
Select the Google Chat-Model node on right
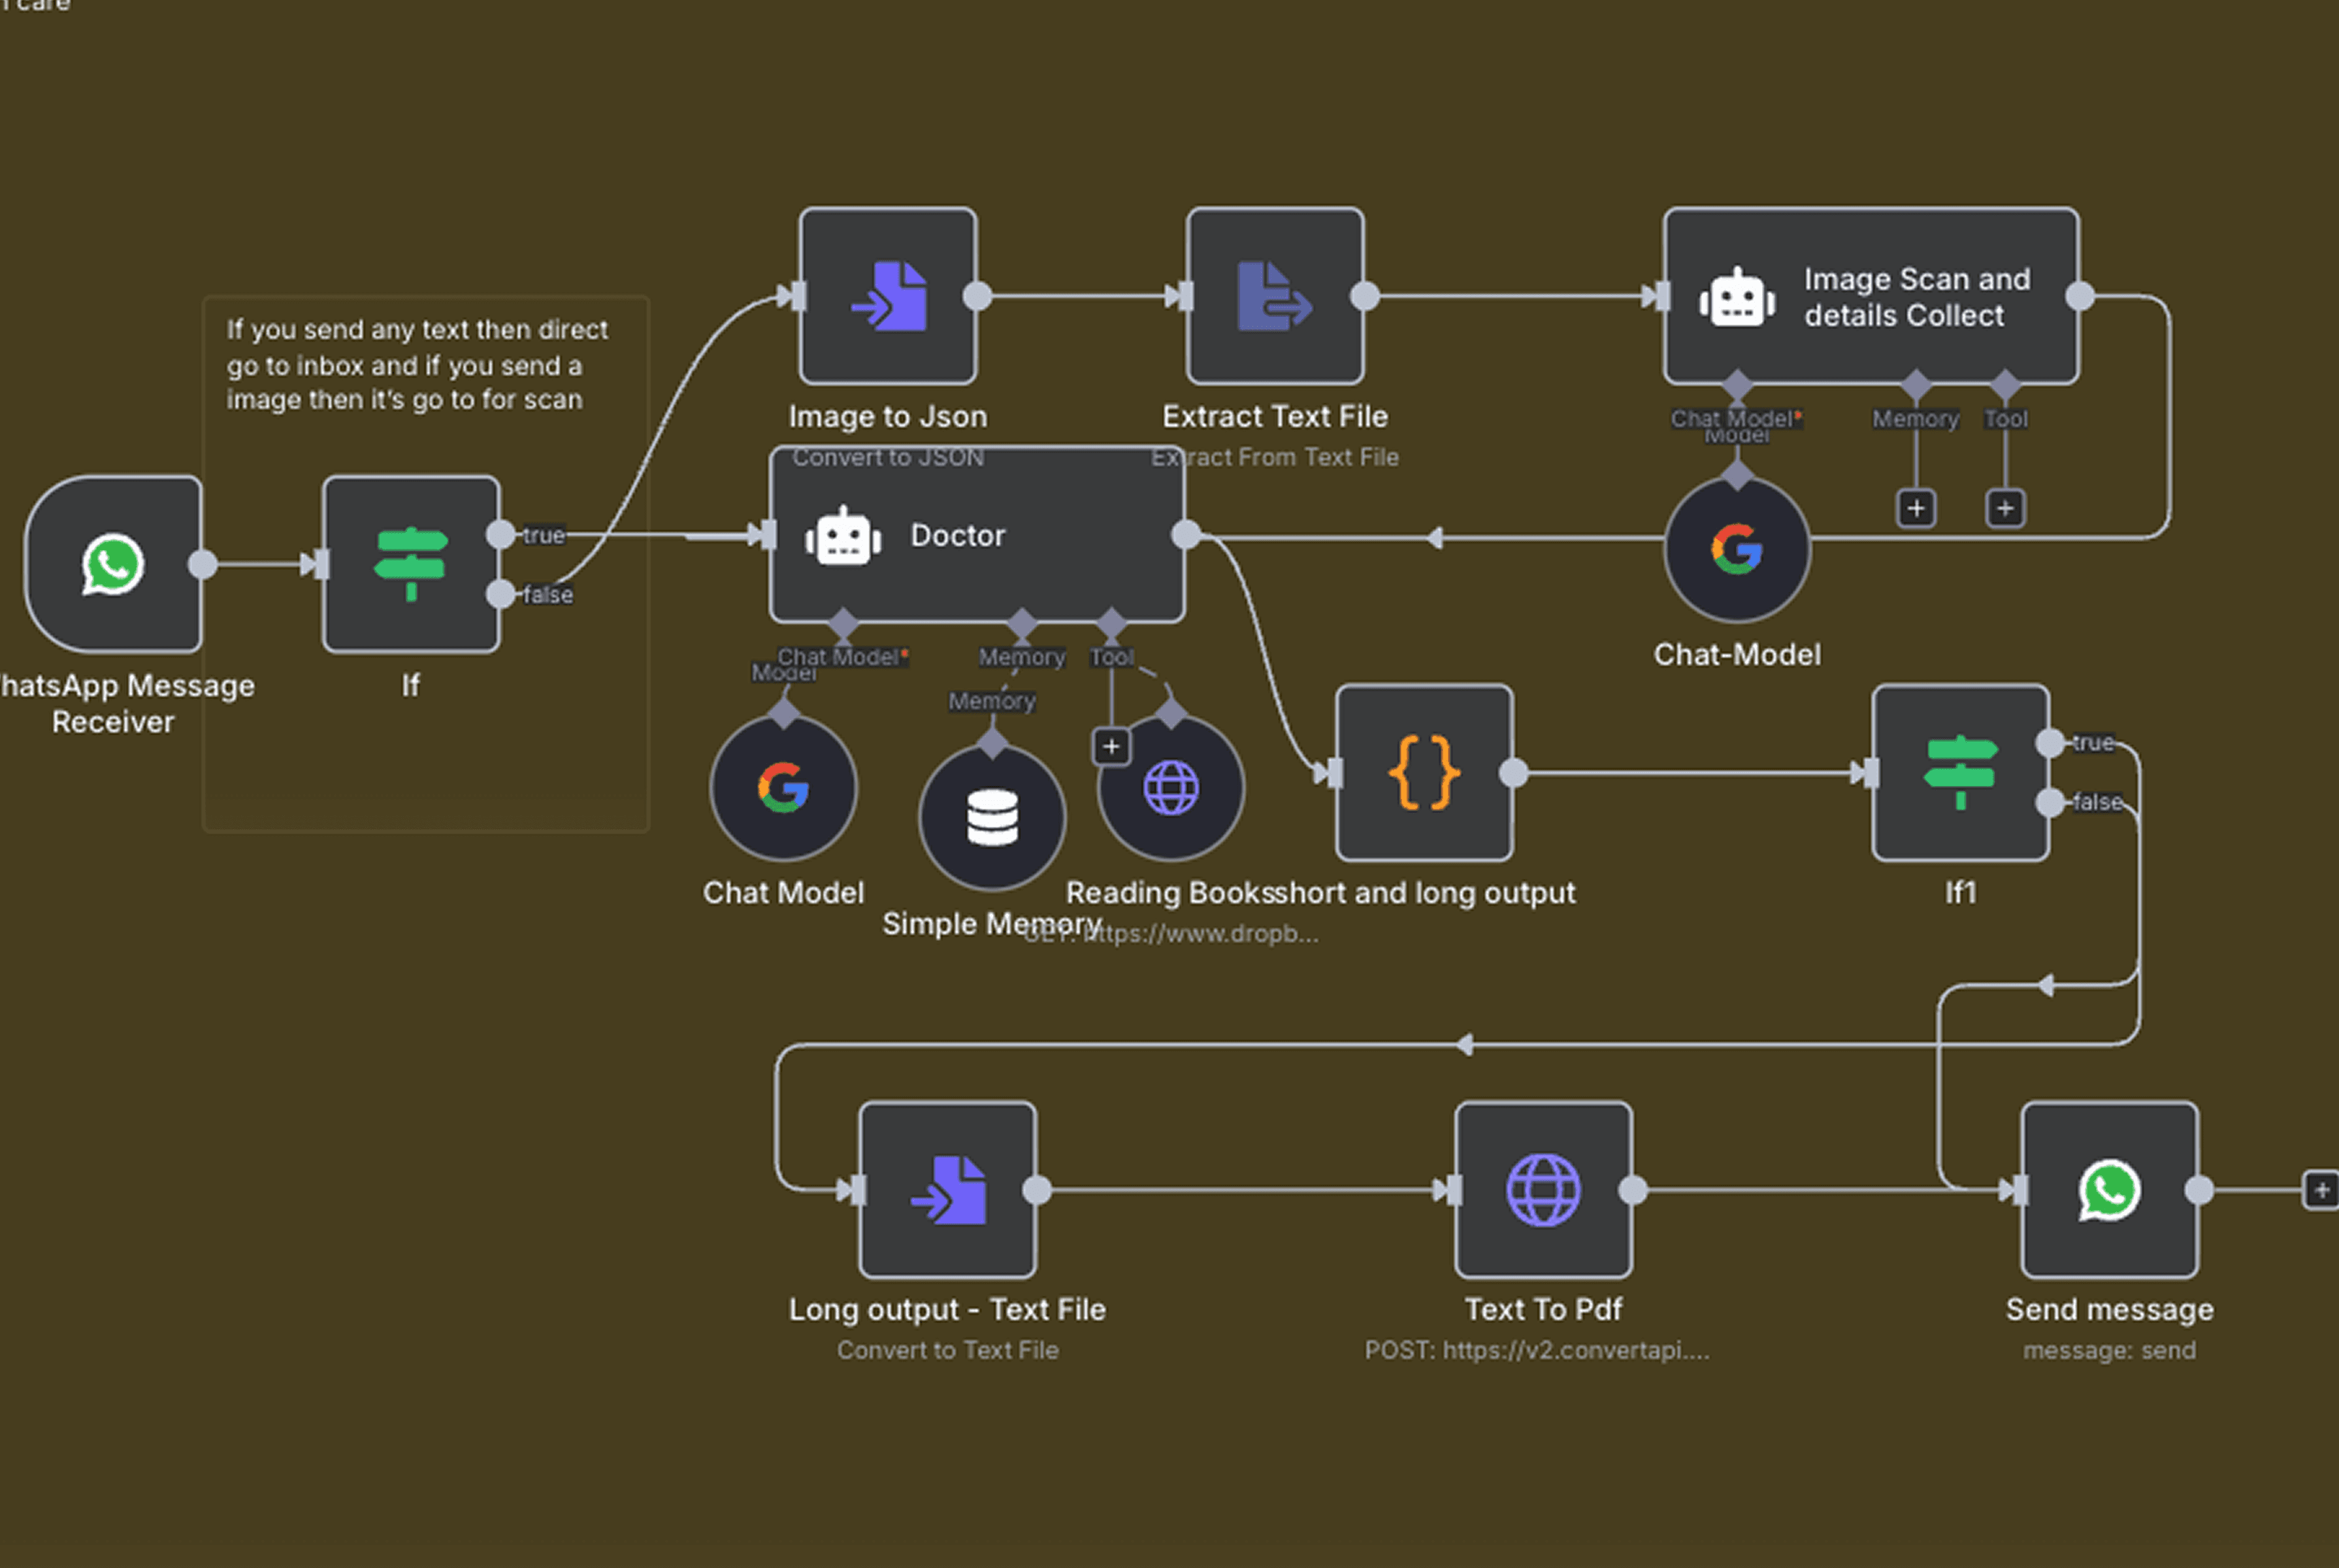[1737, 549]
